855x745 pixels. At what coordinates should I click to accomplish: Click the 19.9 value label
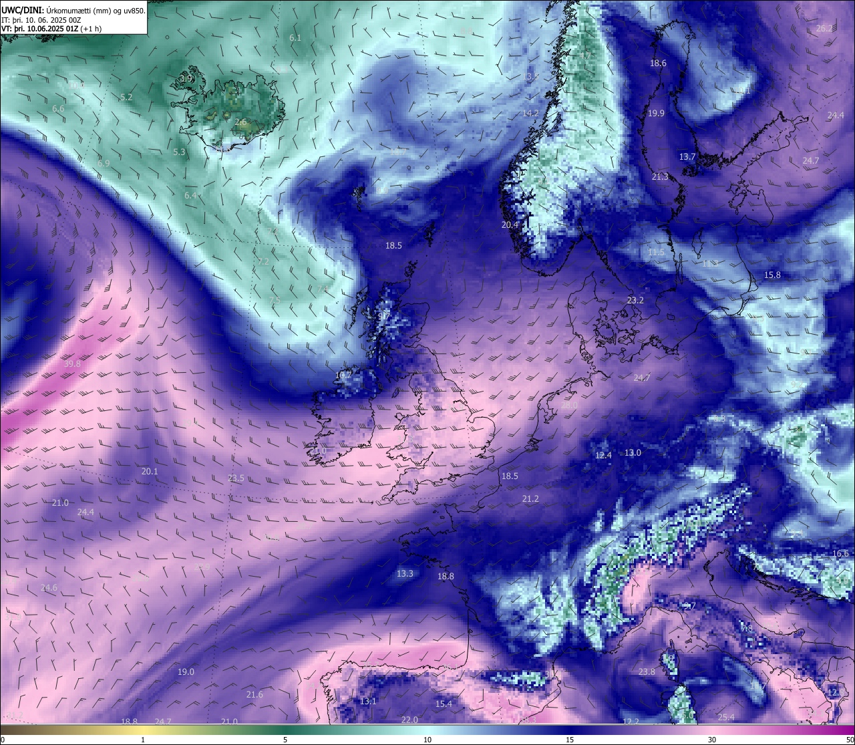coord(656,114)
